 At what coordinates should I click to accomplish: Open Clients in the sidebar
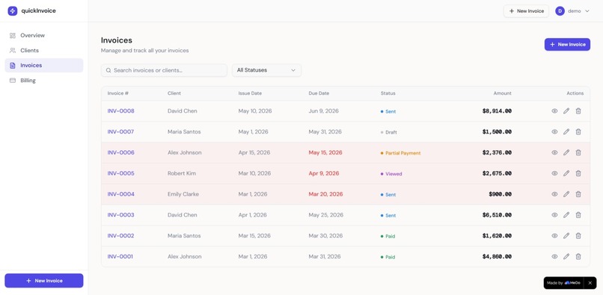pyautogui.click(x=44, y=50)
